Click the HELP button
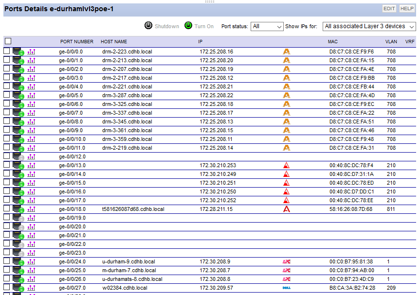Viewport: 420px width, 295px height. [x=407, y=9]
